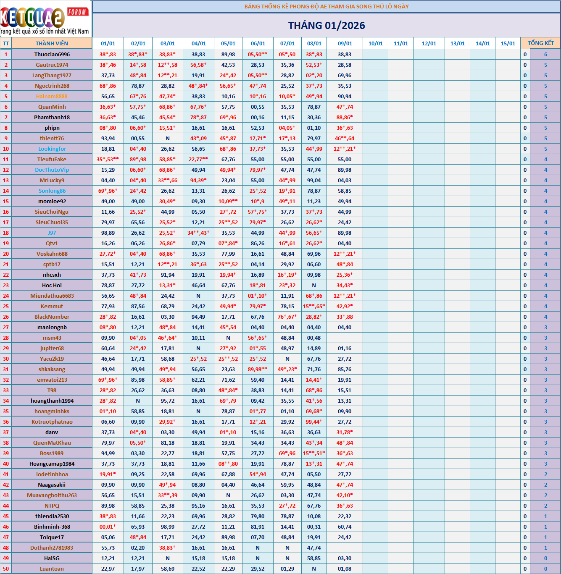This screenshot has width=561, height=574.
Task: Click the TỔNG KẾT column header
Action: [x=540, y=43]
